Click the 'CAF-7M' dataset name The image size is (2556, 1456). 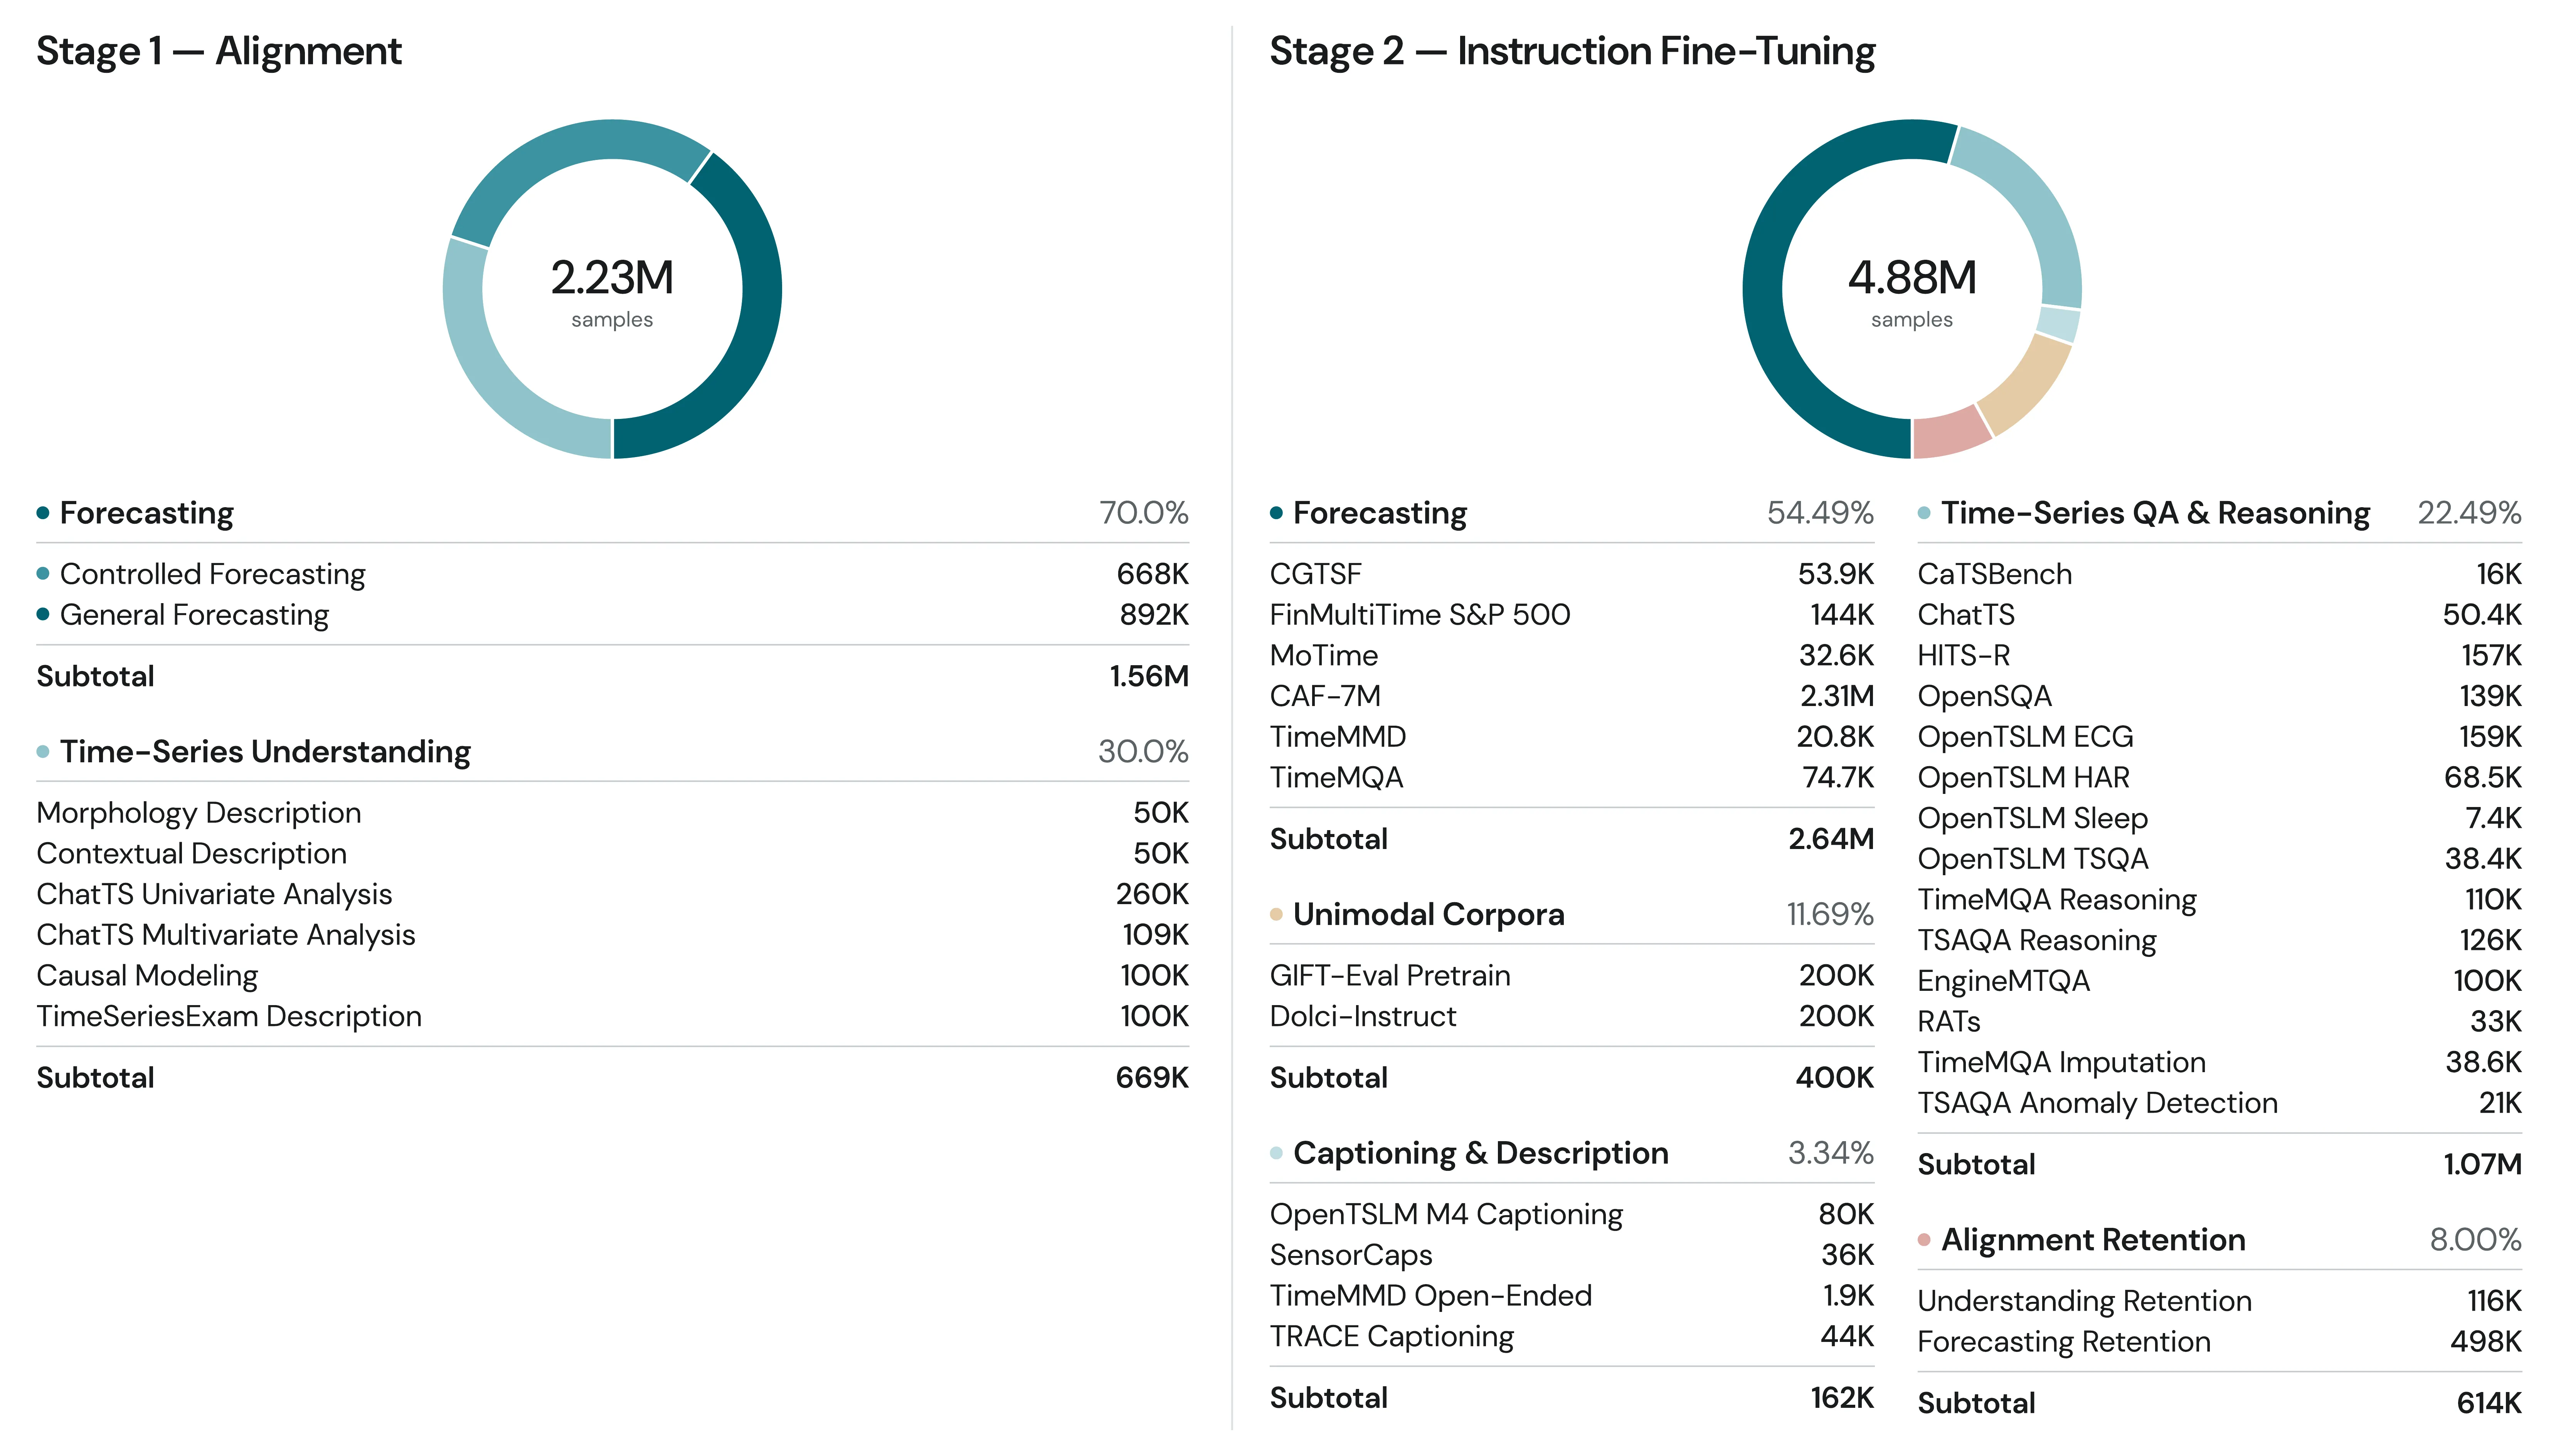point(1325,696)
